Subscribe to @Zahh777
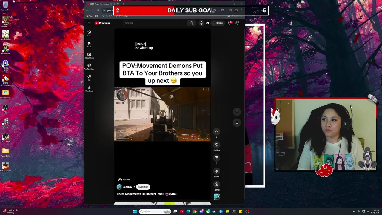 pyautogui.click(x=143, y=187)
